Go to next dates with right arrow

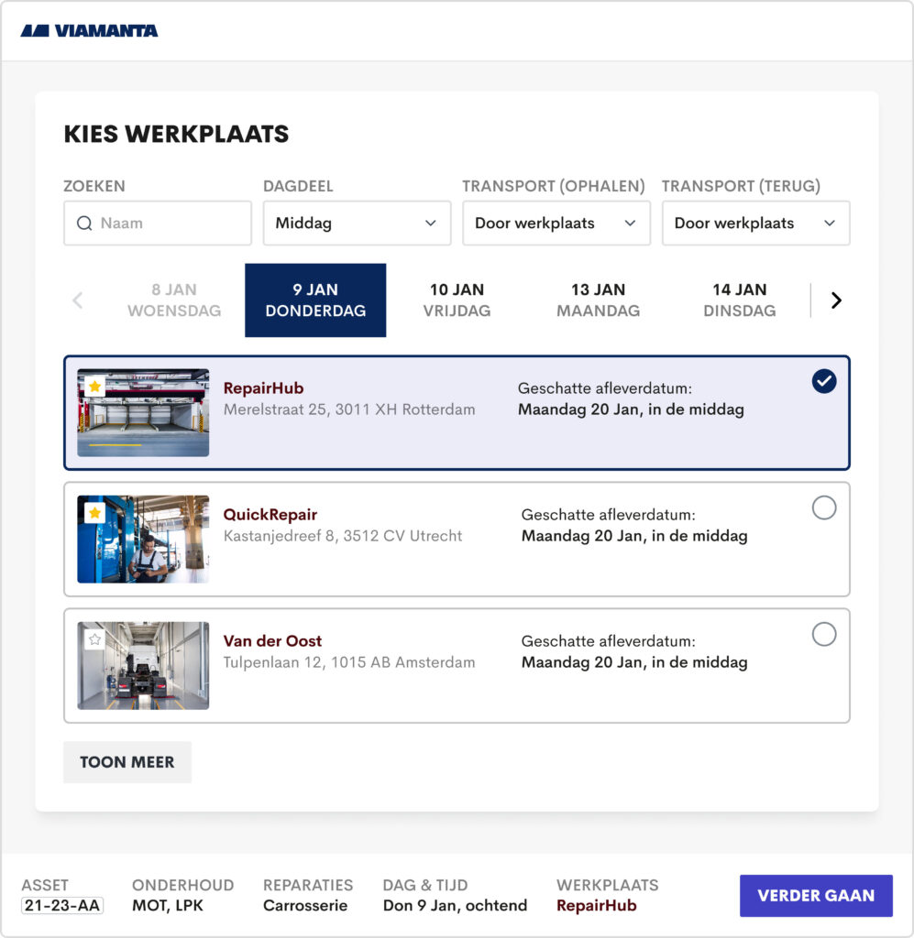point(835,300)
